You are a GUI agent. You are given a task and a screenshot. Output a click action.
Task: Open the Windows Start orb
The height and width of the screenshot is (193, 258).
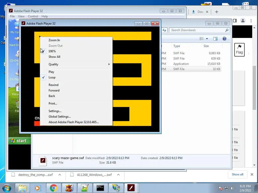tap(7, 188)
